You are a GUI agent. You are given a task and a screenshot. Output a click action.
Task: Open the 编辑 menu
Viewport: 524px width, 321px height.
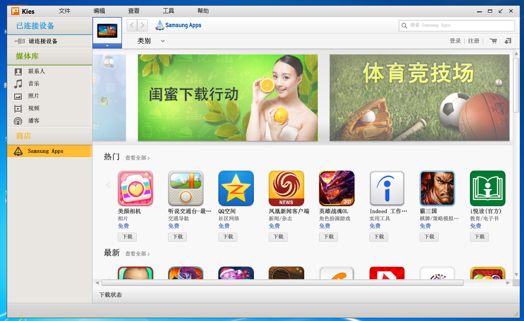pyautogui.click(x=99, y=11)
